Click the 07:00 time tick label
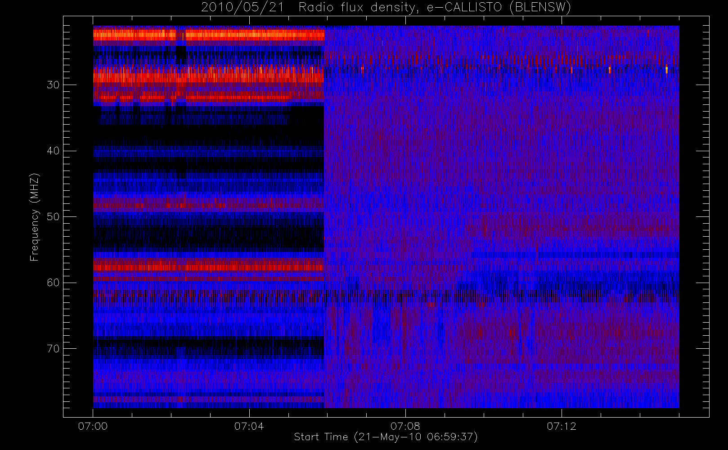728x450 pixels. tap(93, 426)
